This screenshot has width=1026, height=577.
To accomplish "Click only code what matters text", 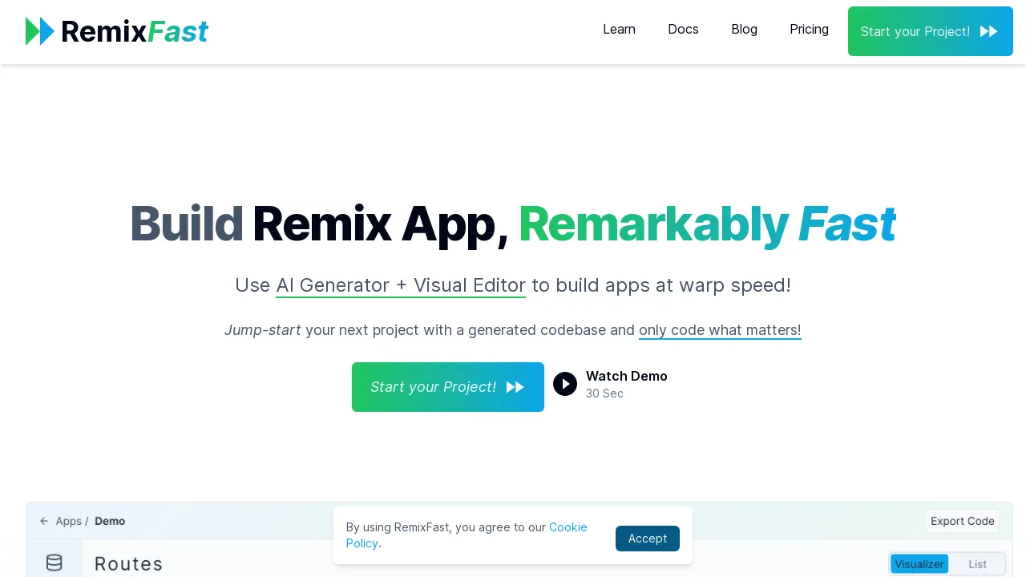I will tap(720, 330).
